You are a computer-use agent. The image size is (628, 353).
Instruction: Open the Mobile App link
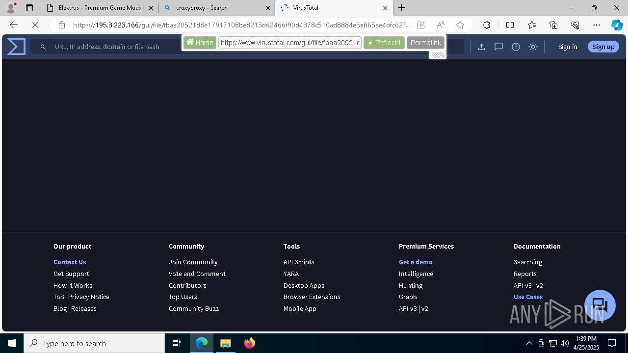pos(300,308)
